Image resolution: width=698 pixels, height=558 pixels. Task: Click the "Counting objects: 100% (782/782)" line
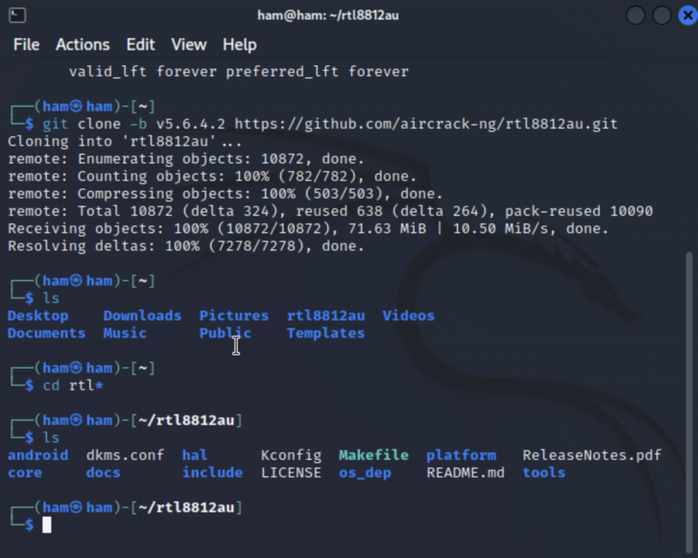pyautogui.click(x=212, y=176)
